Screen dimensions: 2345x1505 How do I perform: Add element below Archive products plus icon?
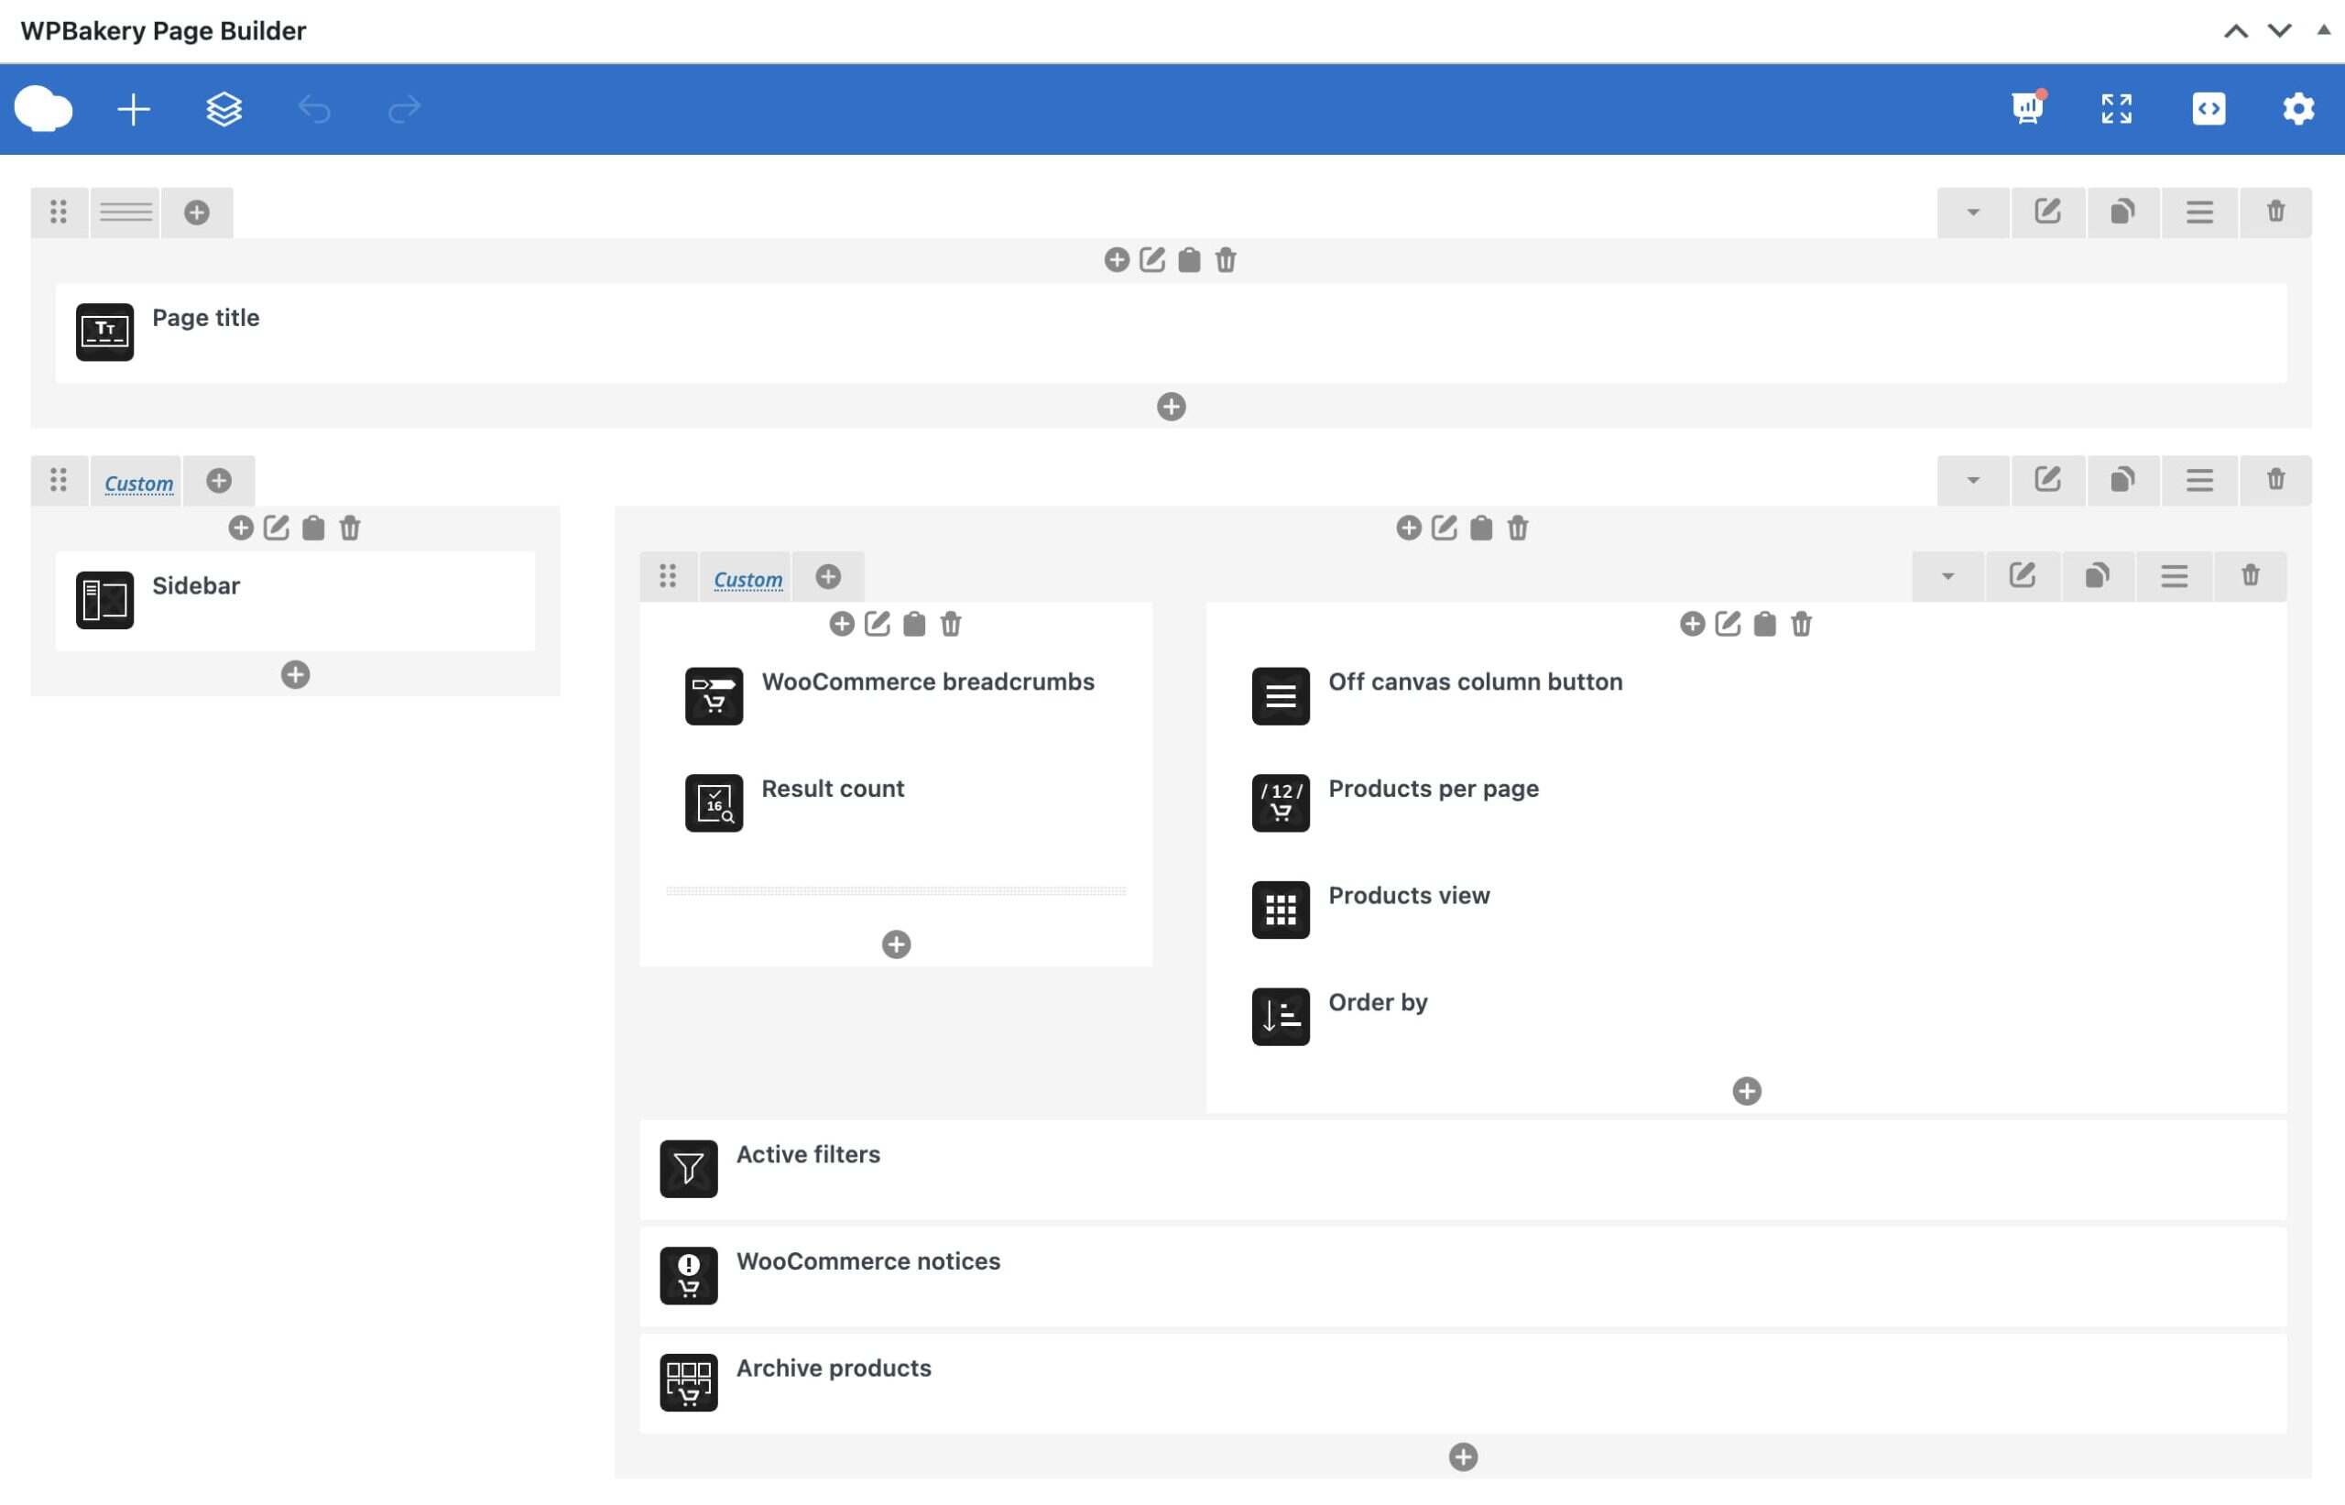coord(1463,1457)
